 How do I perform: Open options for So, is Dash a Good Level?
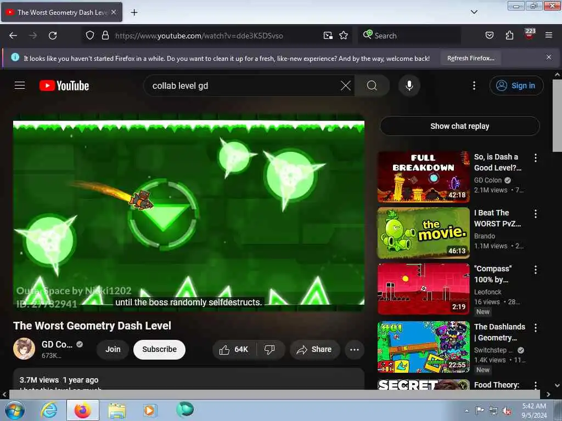click(x=536, y=158)
